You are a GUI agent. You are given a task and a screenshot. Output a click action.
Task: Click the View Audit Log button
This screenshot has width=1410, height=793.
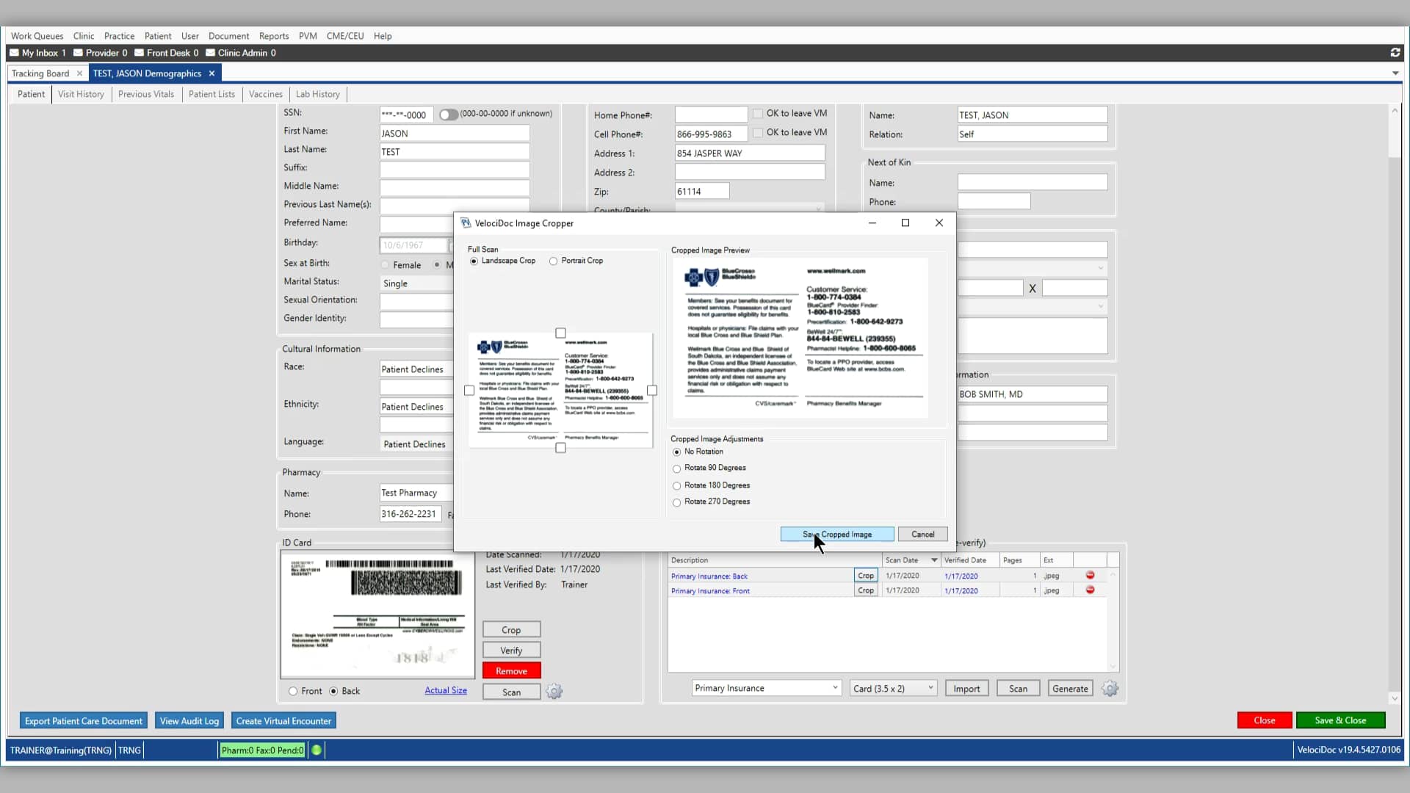pos(189,720)
